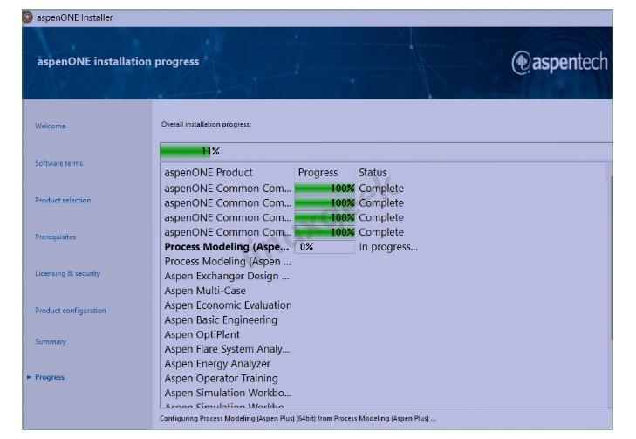Select the Progress step in sidebar

(50, 377)
